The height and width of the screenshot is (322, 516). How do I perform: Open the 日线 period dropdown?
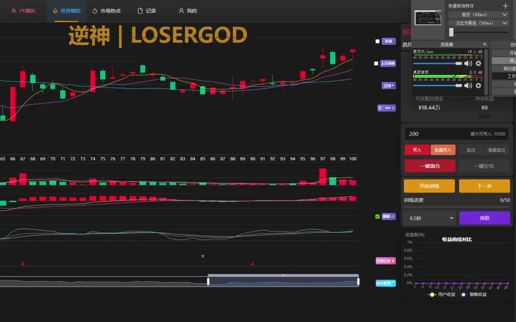(388, 86)
